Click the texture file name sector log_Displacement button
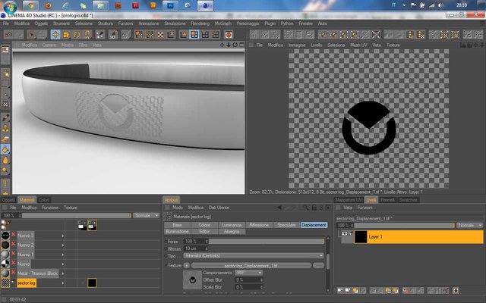 tap(251, 266)
